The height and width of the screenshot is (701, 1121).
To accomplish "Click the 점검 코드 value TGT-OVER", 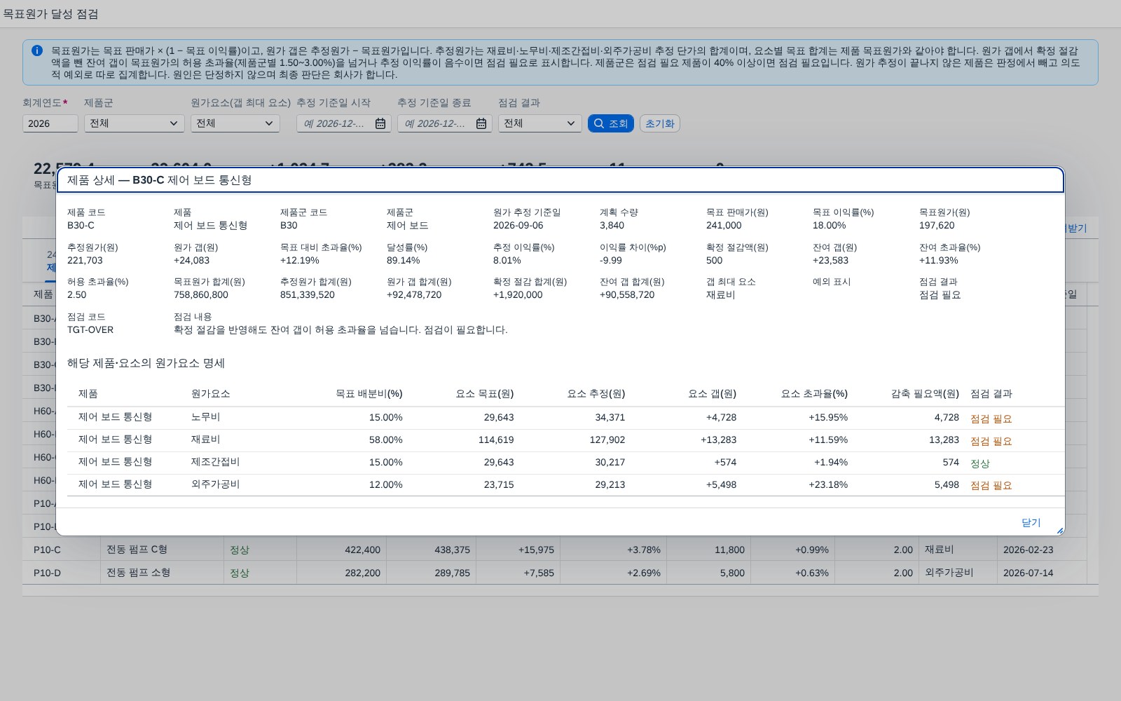I will coord(90,330).
